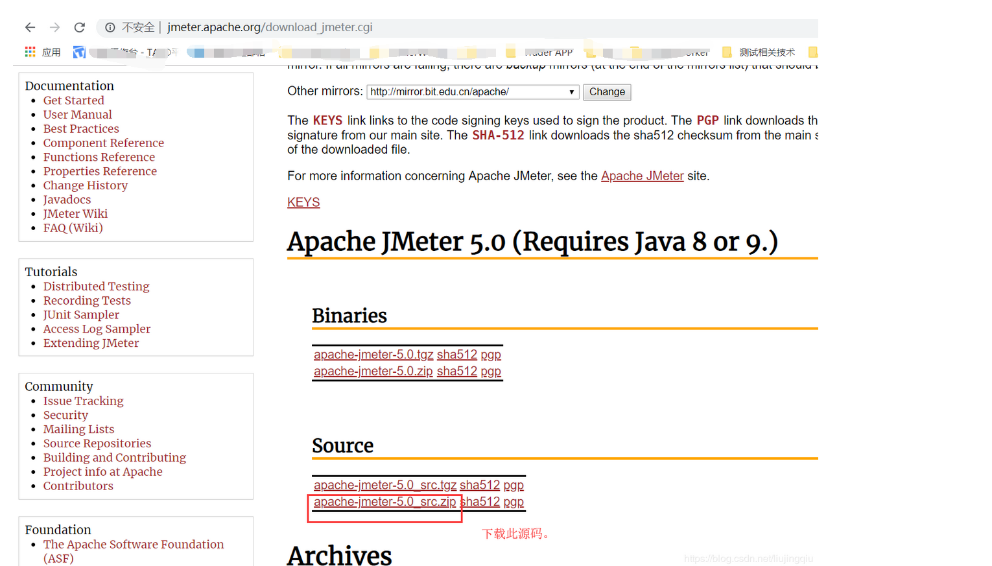Viewport: 992px width, 566px height.
Task: Open sha512 for apache-jmeter-5.0.zip
Action: [457, 371]
